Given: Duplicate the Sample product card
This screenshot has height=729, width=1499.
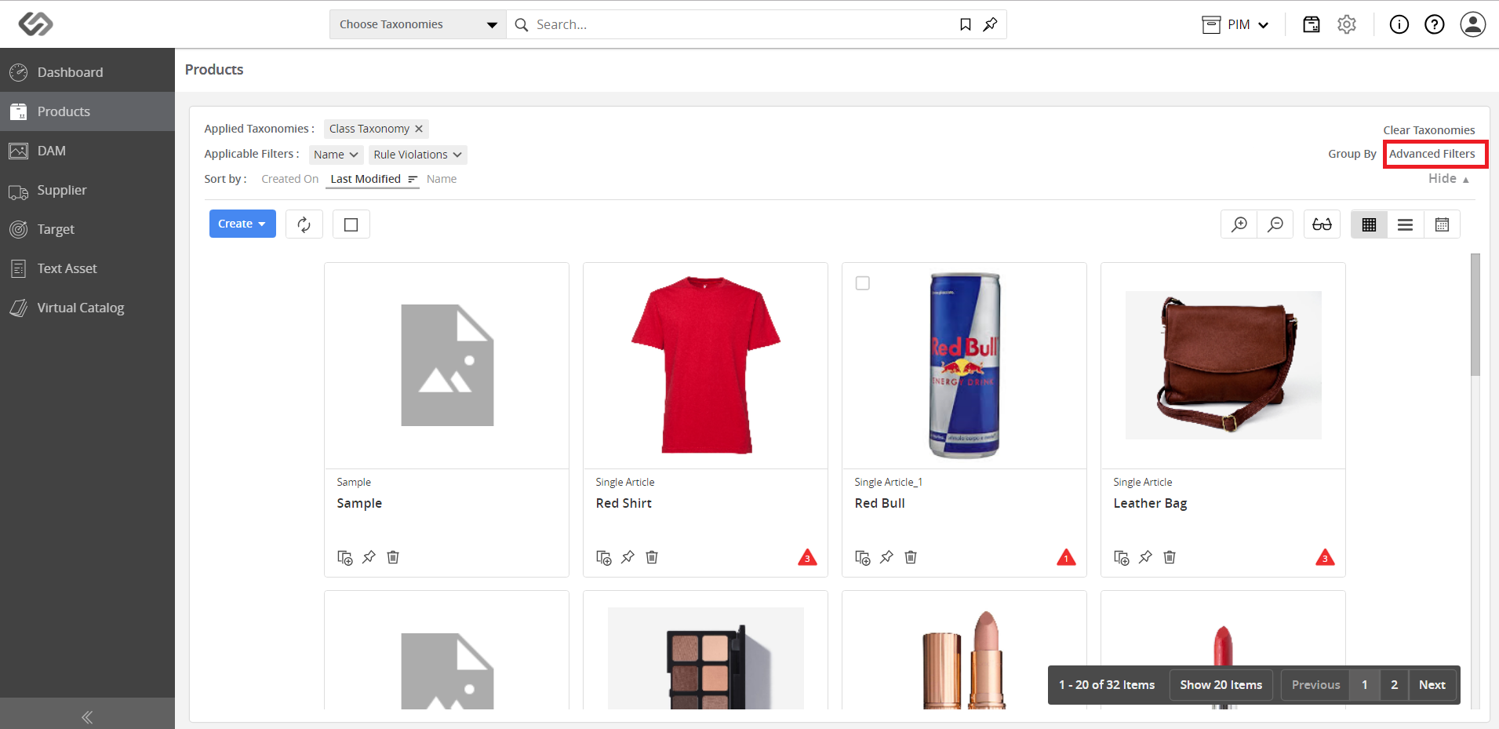Looking at the screenshot, I should click(x=344, y=557).
